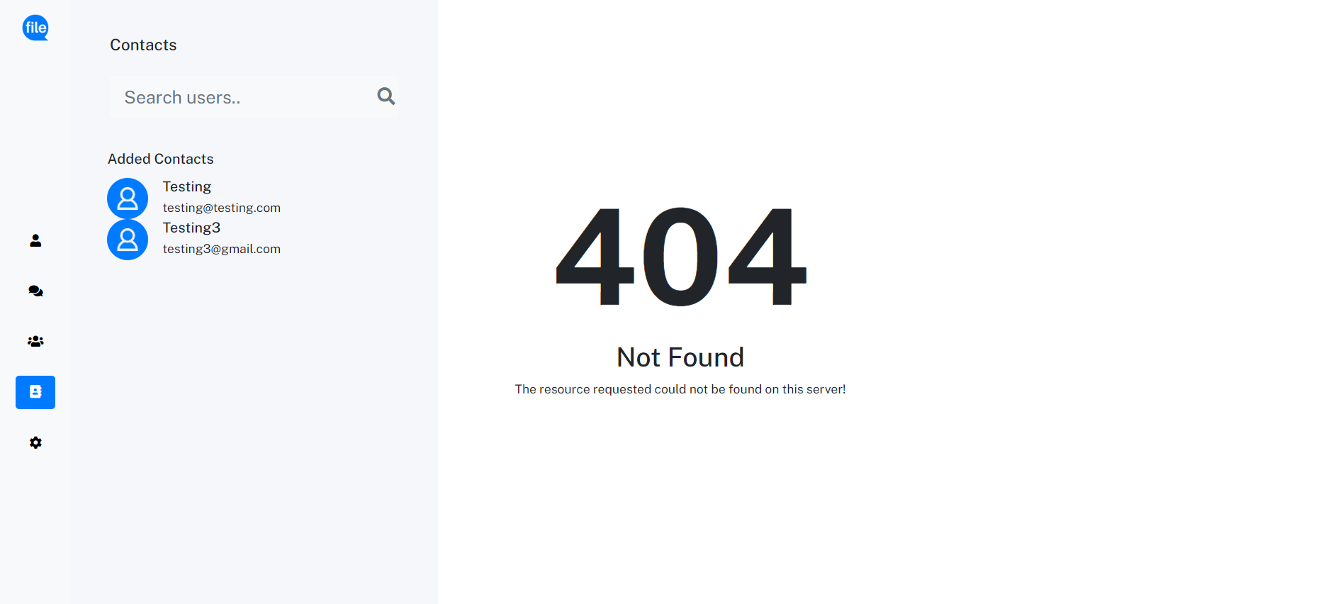This screenshot has width=1333, height=604.
Task: Select the Testing3 contact name
Action: point(191,228)
